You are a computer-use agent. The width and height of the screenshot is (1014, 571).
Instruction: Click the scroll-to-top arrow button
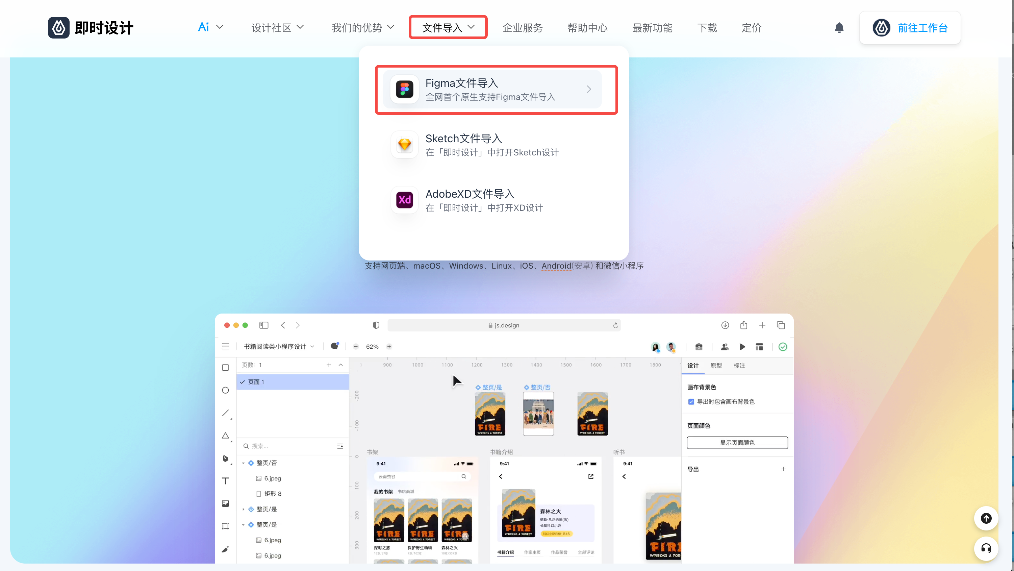click(x=986, y=518)
